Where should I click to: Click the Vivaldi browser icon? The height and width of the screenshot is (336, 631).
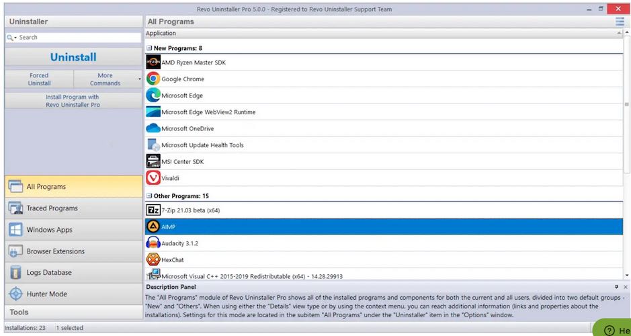[x=153, y=178]
